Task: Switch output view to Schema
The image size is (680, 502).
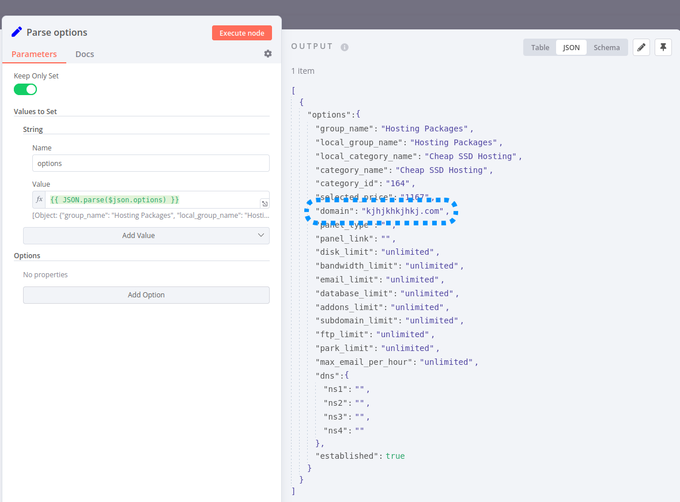Action: tap(607, 47)
